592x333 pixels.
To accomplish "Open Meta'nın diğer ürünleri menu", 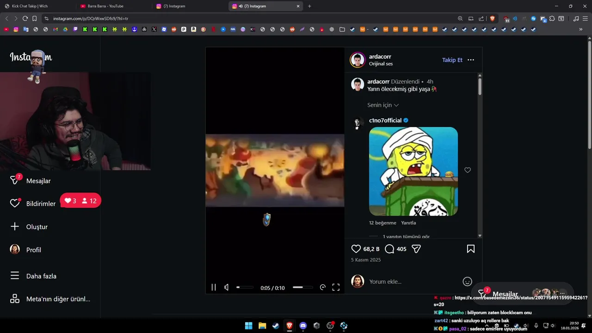I will click(x=50, y=299).
